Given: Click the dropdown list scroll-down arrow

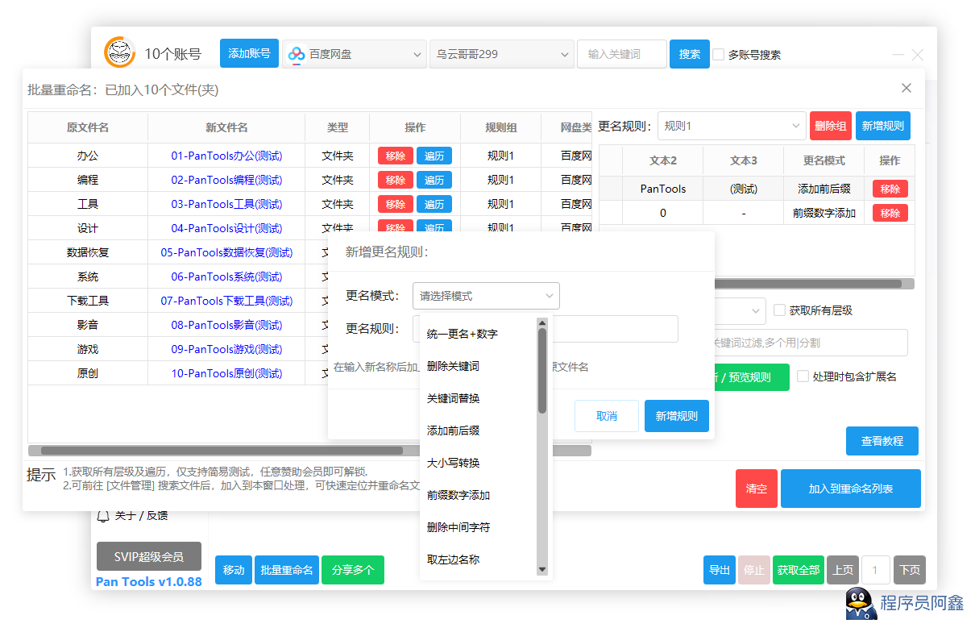Looking at the screenshot, I should coord(542,569).
